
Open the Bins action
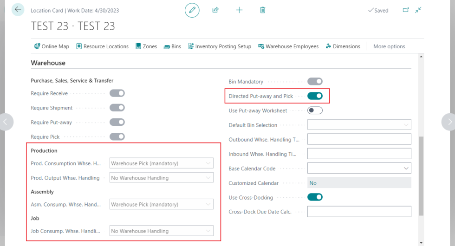tap(172, 46)
